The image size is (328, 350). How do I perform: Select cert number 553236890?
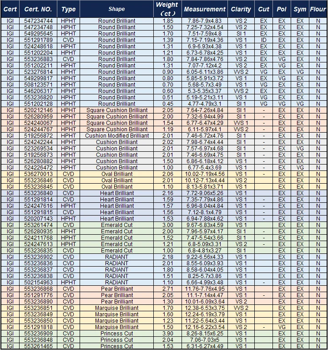pyautogui.click(x=38, y=302)
